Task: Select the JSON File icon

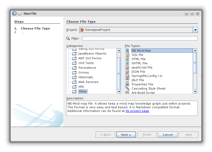Action: [127, 72]
